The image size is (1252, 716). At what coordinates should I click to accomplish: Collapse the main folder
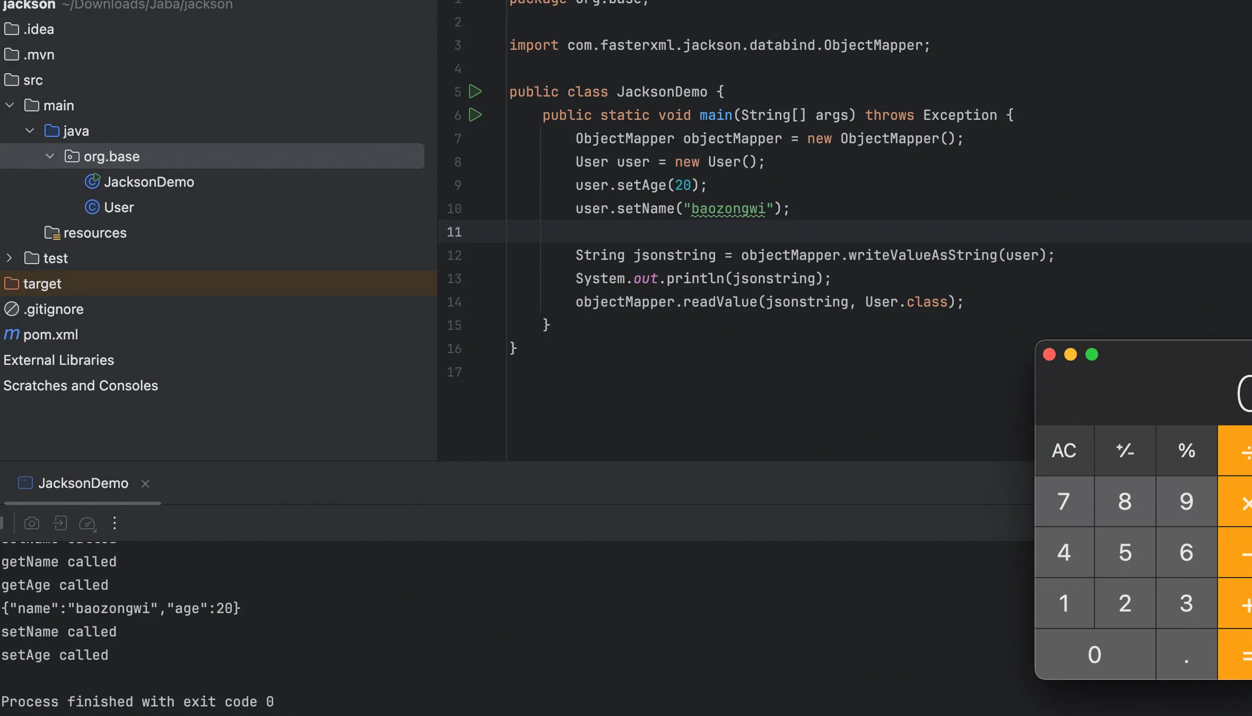10,106
